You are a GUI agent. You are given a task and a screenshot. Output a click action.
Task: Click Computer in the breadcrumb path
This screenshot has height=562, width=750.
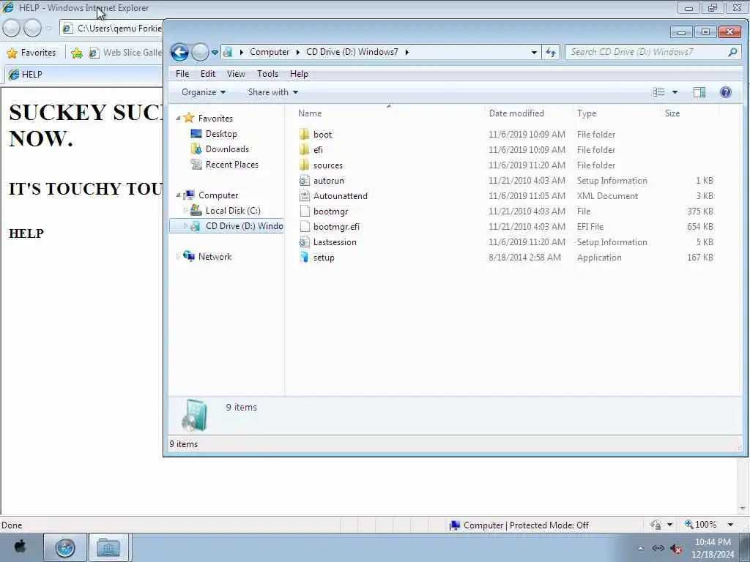point(270,52)
